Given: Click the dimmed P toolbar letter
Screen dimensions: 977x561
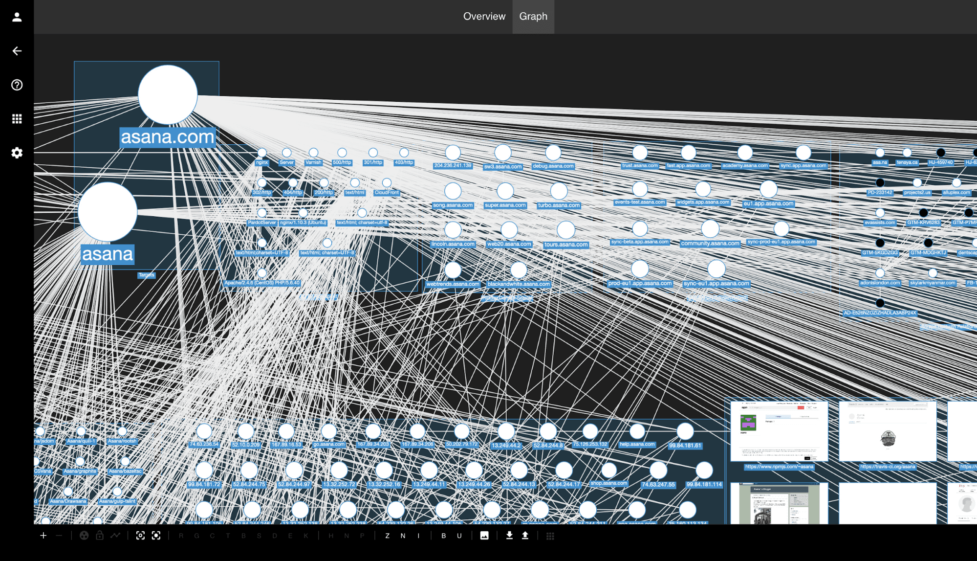Looking at the screenshot, I should pos(363,536).
